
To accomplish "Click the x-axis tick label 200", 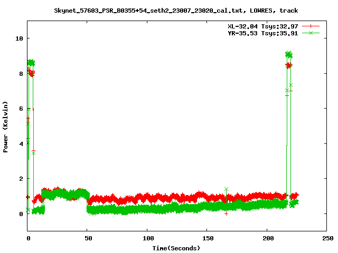I will (x=268, y=238).
